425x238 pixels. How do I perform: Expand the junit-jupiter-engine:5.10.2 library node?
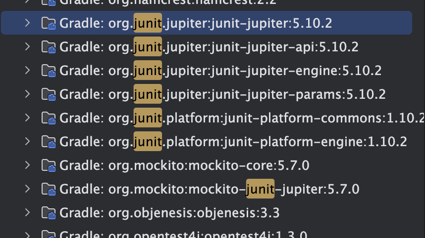click(x=27, y=71)
